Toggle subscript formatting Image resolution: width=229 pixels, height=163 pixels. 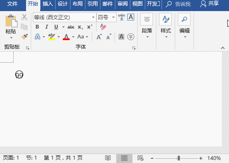[80, 27]
